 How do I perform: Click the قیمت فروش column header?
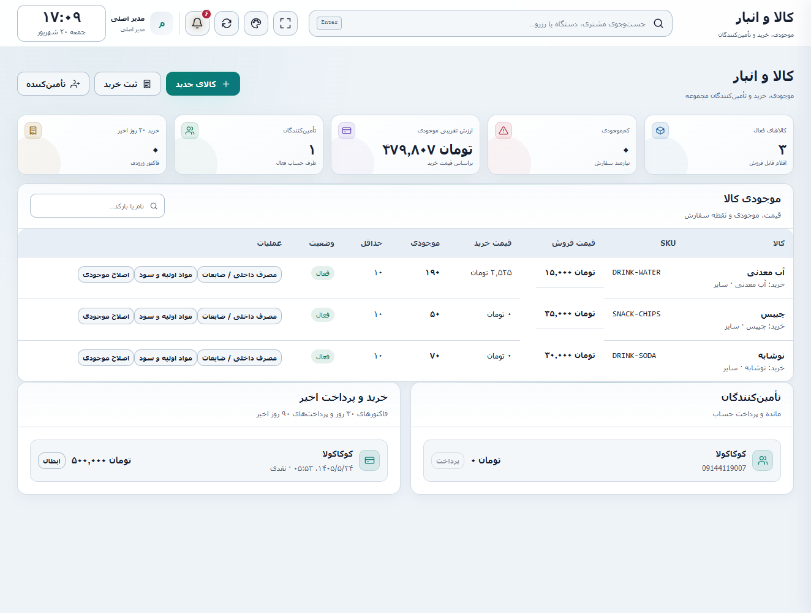coord(573,243)
